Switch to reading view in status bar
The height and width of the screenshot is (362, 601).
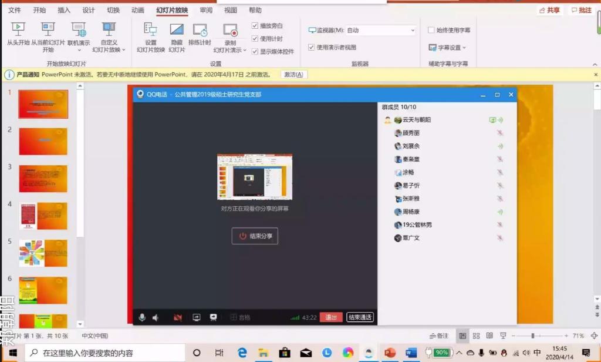tap(489, 336)
